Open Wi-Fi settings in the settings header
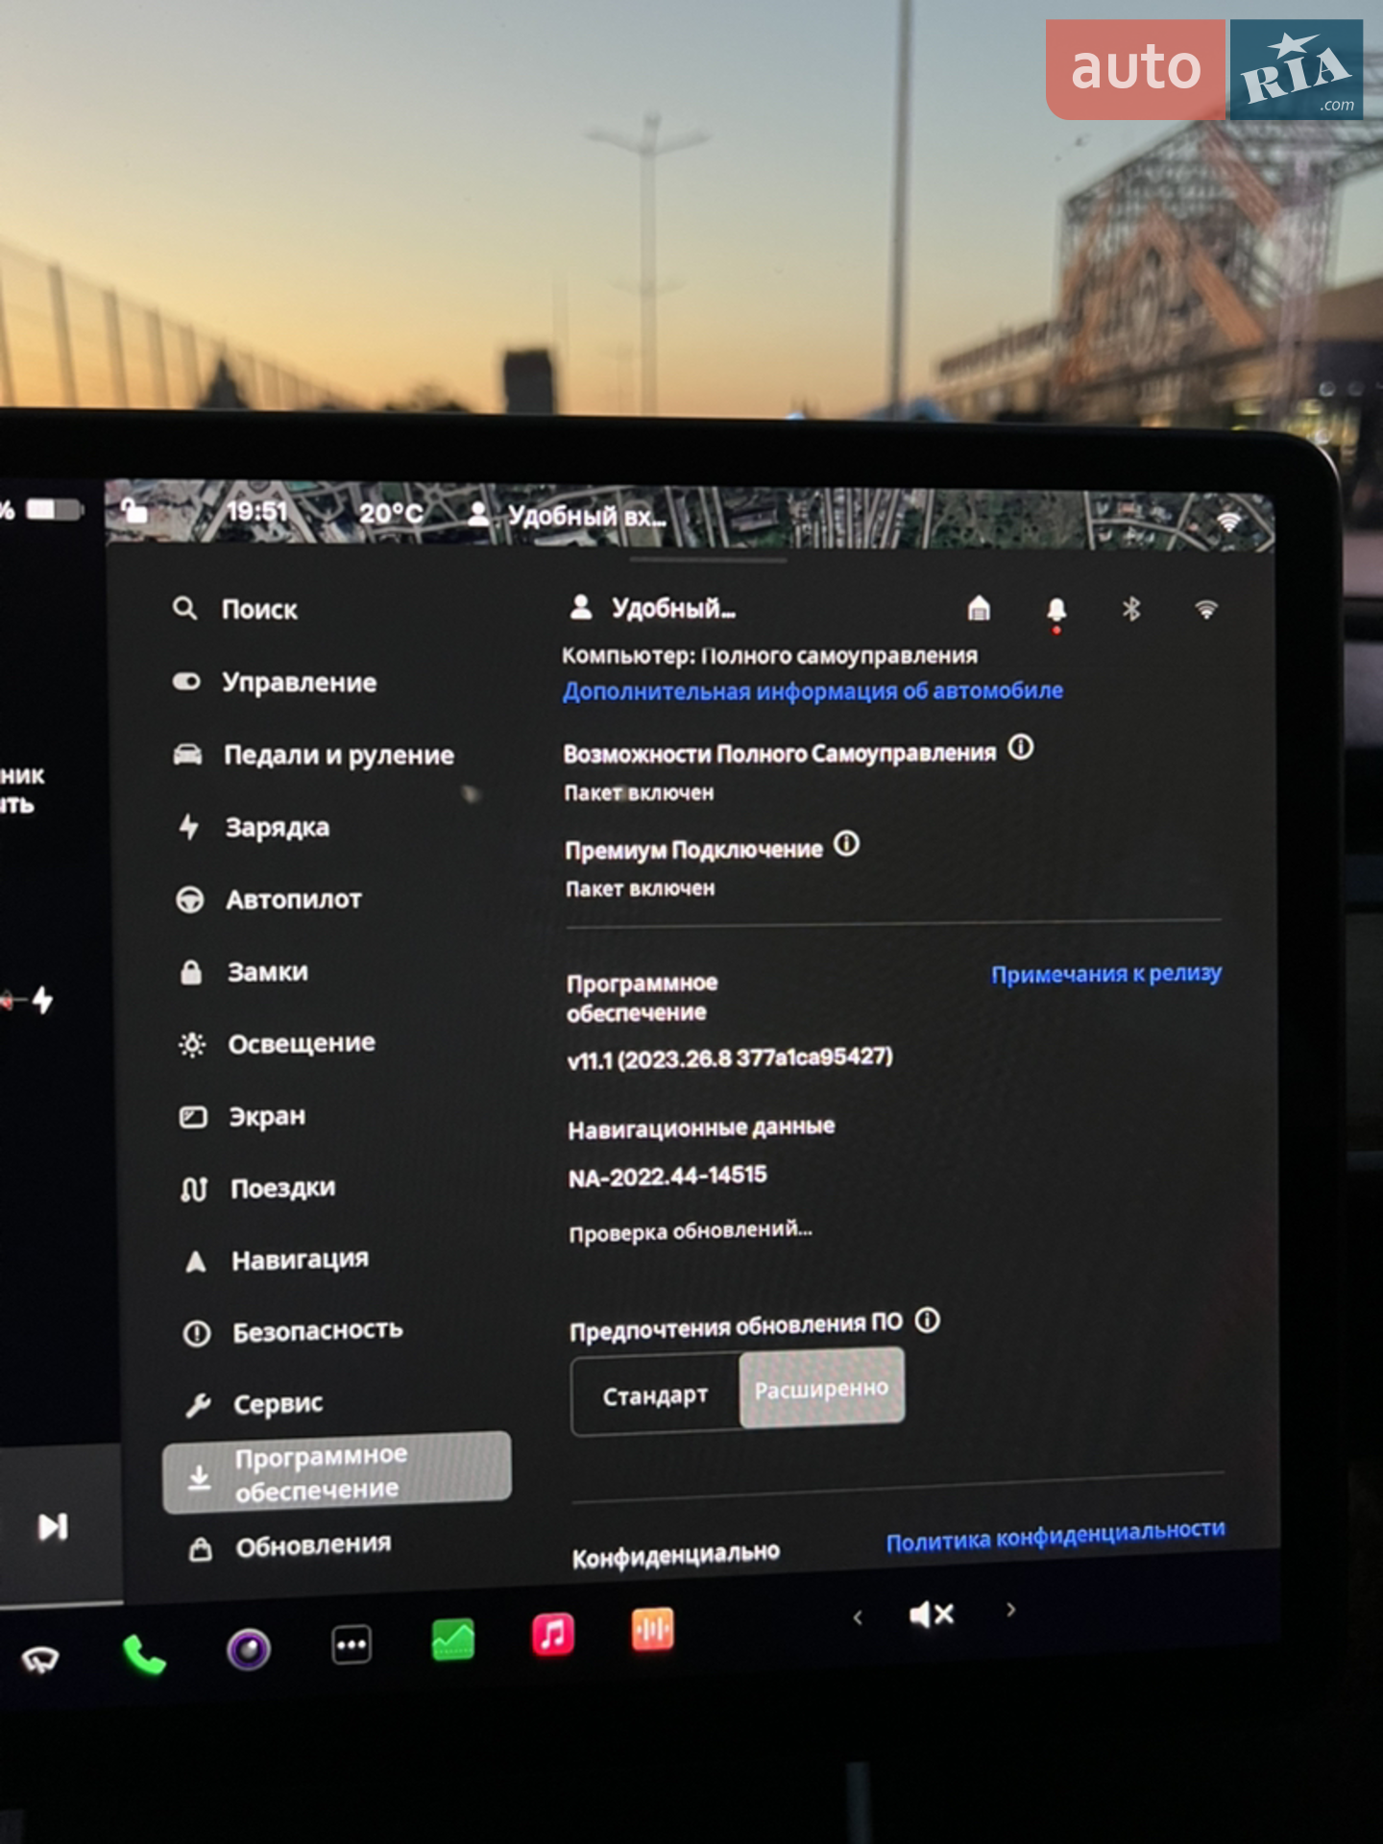The height and width of the screenshot is (1844, 1383). point(1206,609)
